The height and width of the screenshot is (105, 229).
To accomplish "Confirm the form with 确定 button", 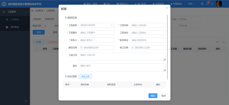I will [153, 96].
